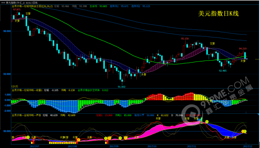Screen dimensions: 260x148
Task: Click the 趋势线2 legend label
Action: click(x=136, y=6)
